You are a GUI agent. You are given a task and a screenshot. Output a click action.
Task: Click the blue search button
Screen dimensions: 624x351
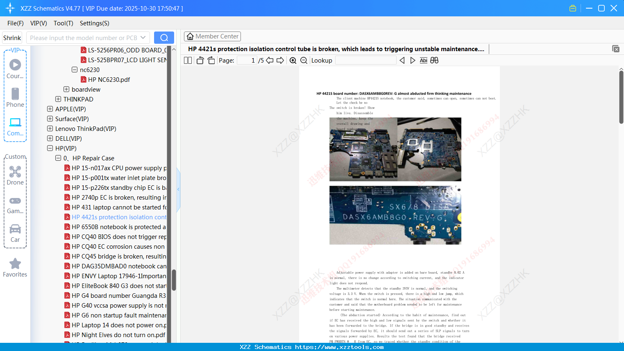click(x=164, y=38)
